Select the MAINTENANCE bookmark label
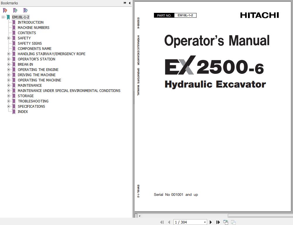This screenshot has height=225, width=293. pyautogui.click(x=30, y=85)
